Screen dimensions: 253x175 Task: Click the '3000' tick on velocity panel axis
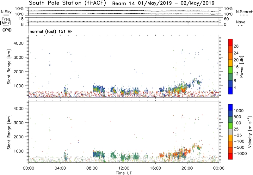(18, 123)
